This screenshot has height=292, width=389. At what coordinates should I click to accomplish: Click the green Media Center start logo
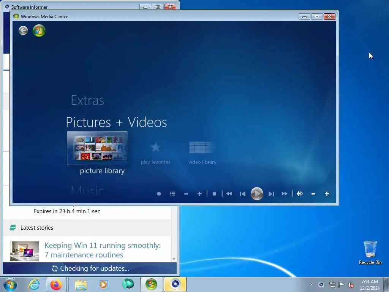click(x=39, y=30)
